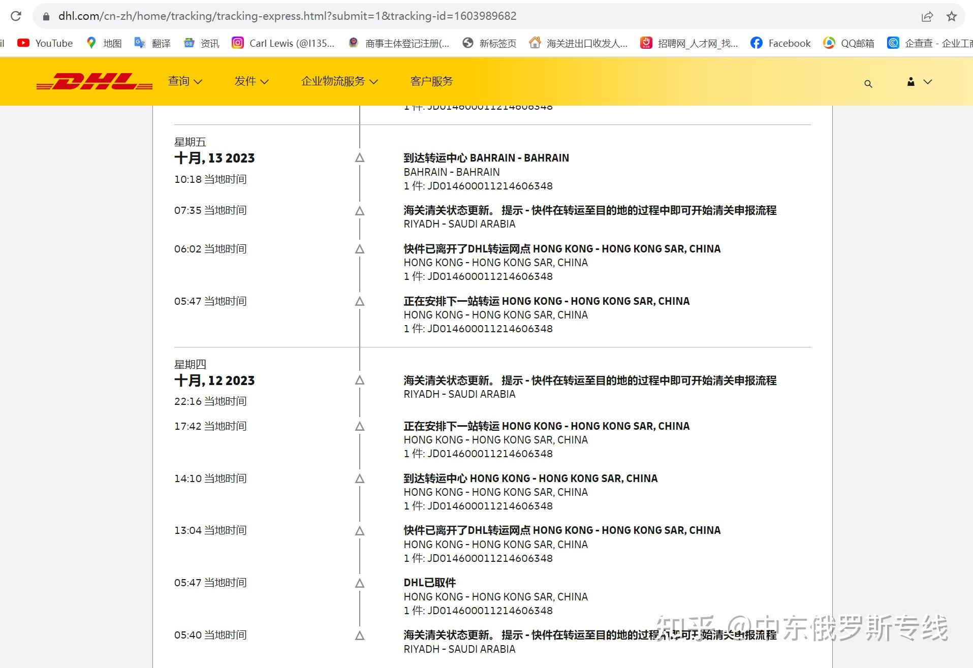Open the 招聘网_人才网 bookmark
Screen dimensions: 973x668
tap(689, 43)
